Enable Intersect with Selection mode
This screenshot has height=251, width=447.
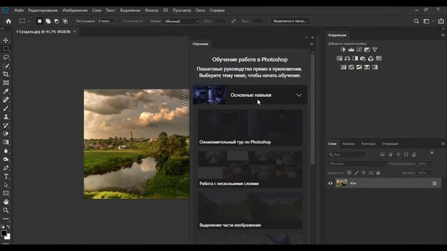(65, 21)
